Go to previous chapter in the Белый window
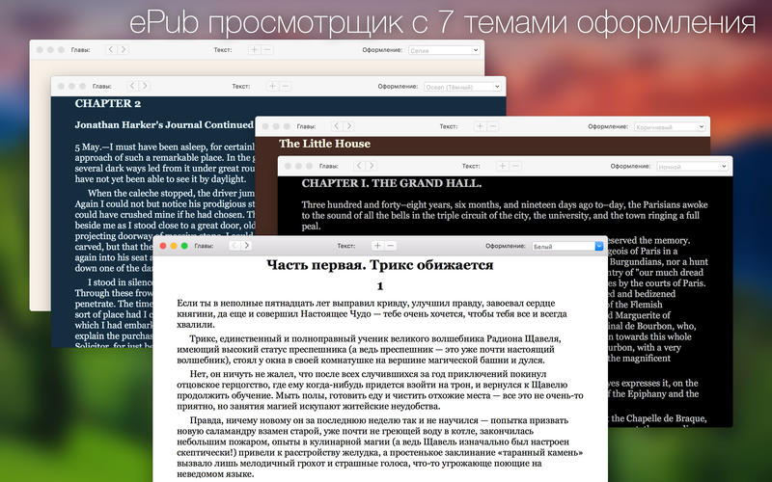This screenshot has width=772, height=482. (234, 246)
